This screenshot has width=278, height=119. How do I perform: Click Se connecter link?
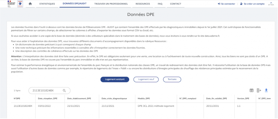click(226, 4)
